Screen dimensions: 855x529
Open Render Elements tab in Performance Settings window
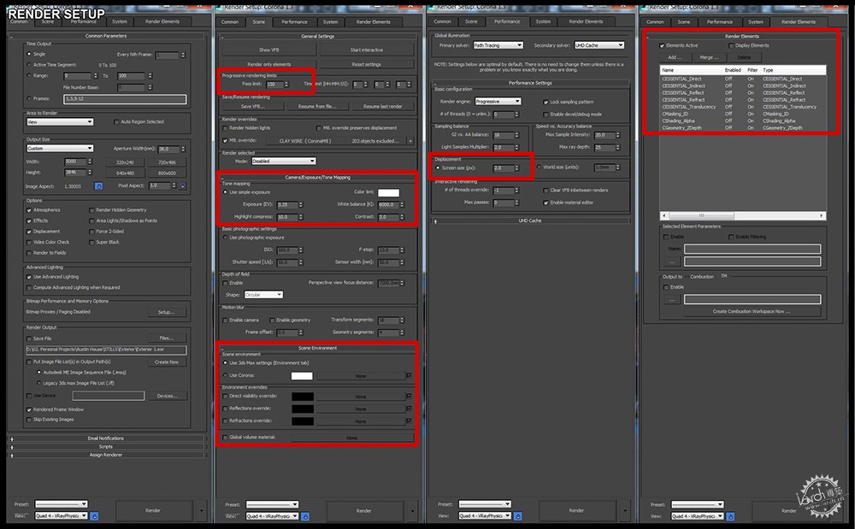[587, 21]
